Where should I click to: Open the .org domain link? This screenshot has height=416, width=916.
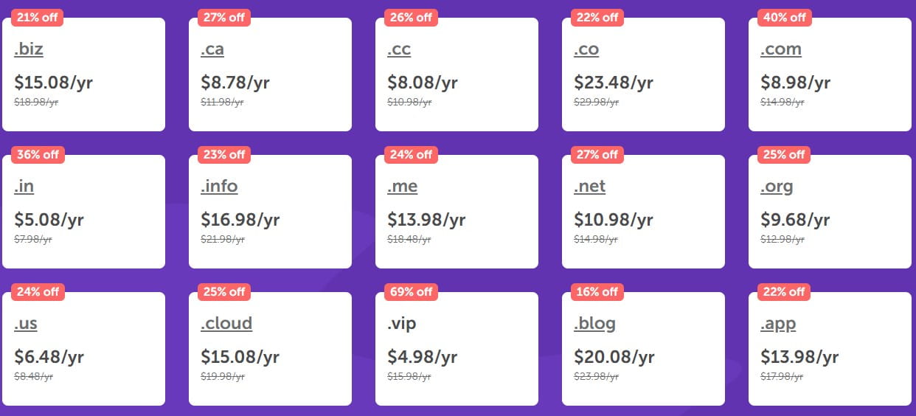(x=777, y=187)
